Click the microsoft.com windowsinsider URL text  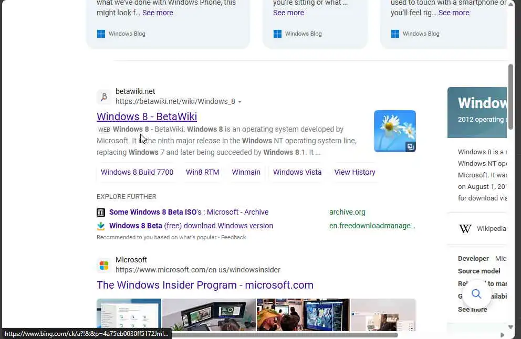click(198, 270)
